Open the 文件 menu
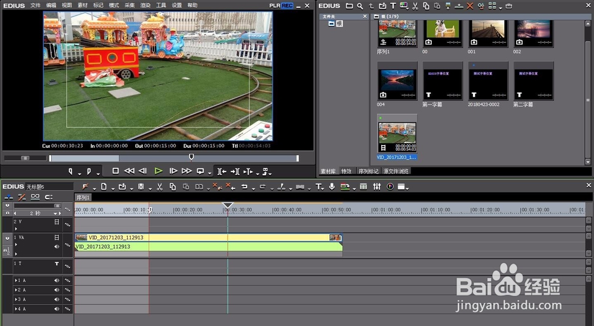The width and height of the screenshot is (594, 326). click(x=35, y=5)
